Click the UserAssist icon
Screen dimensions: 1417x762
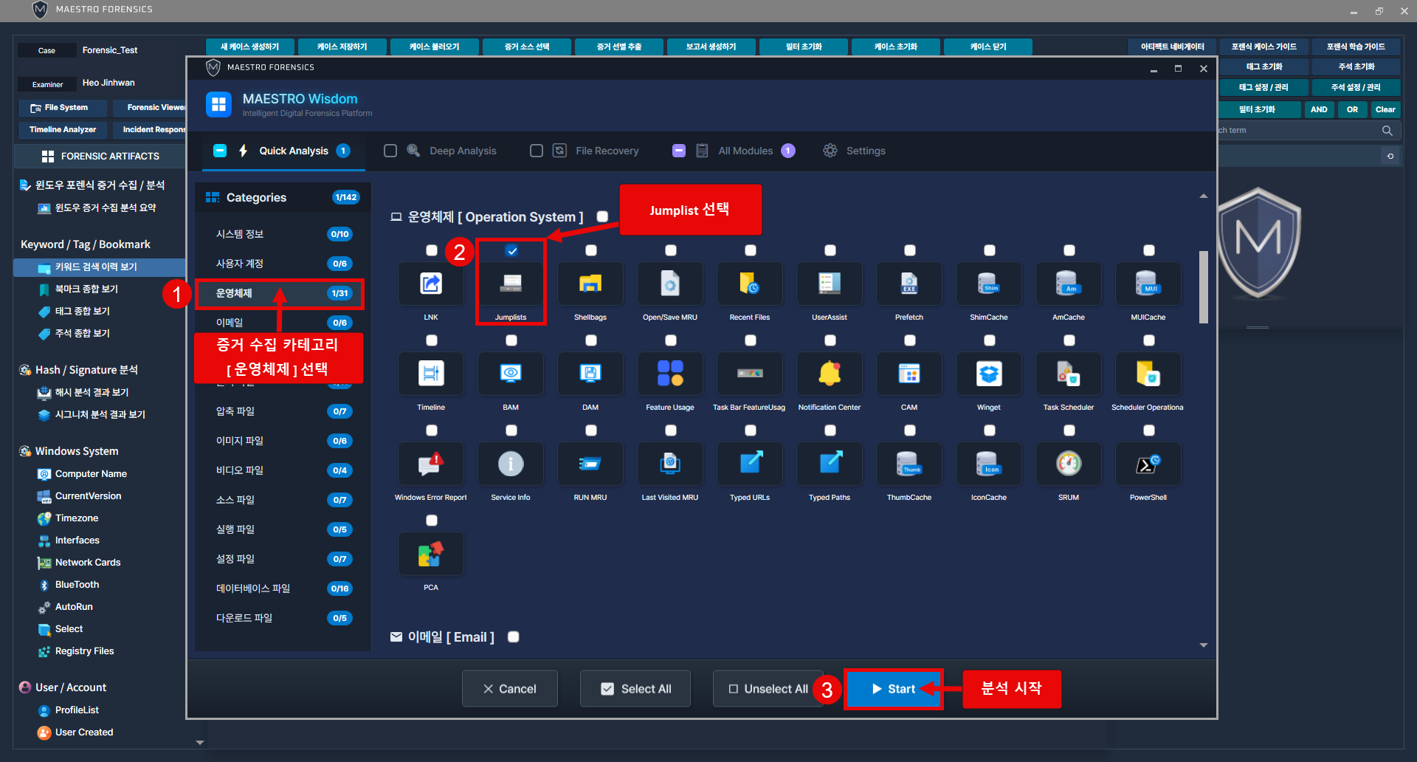click(x=830, y=284)
